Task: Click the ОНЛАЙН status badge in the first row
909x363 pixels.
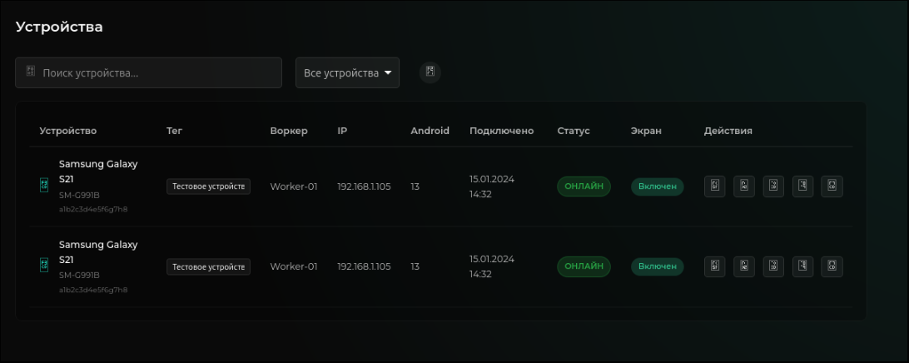Action: pyautogui.click(x=584, y=186)
